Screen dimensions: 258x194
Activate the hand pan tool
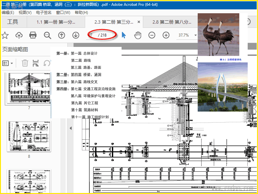coord(138,35)
